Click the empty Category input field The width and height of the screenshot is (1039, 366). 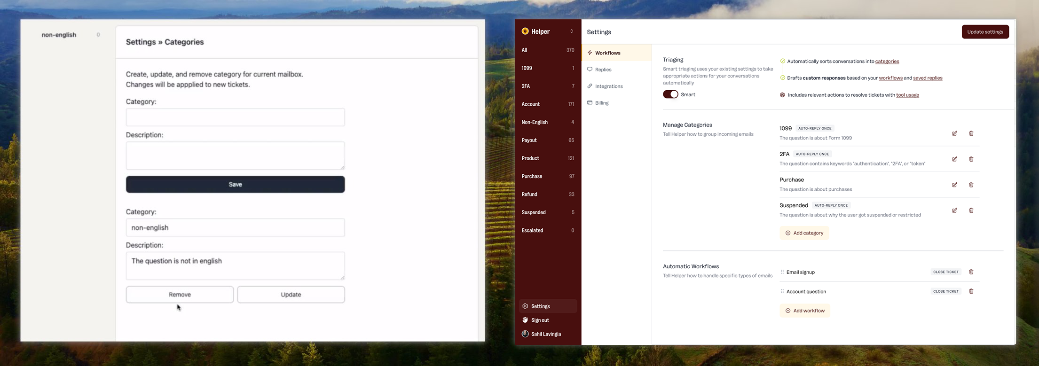[235, 117]
